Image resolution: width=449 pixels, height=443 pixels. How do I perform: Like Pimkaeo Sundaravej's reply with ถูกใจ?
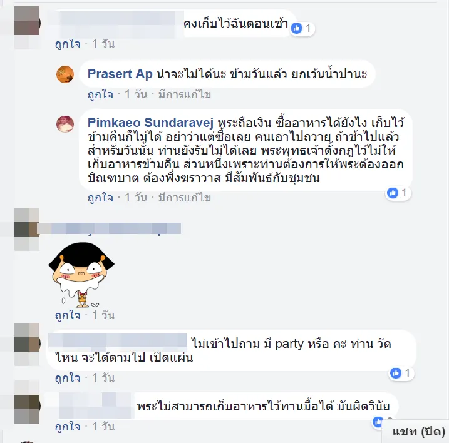coord(100,198)
